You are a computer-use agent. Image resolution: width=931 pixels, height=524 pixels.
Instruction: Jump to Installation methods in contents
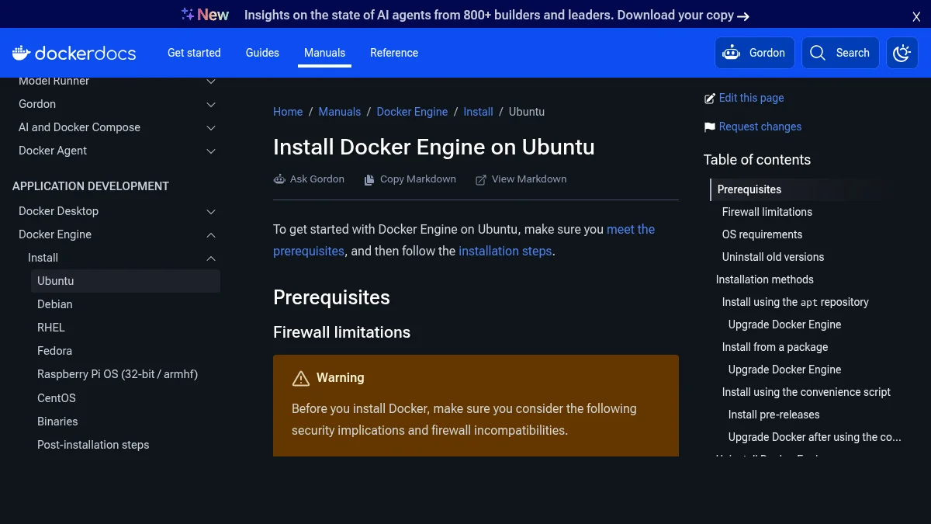[x=765, y=279]
